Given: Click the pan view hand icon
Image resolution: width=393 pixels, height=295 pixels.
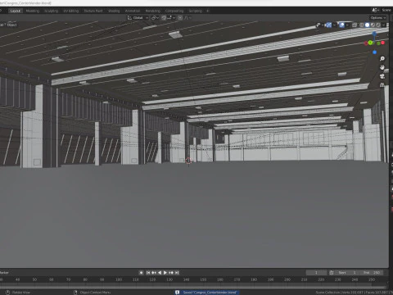Looking at the screenshot, I should (x=382, y=67).
